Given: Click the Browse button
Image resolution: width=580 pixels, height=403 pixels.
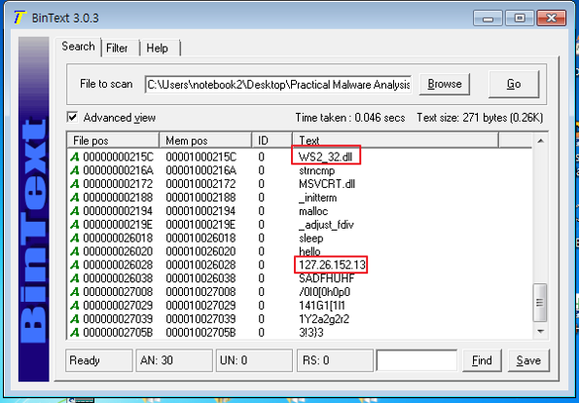Looking at the screenshot, I should 445,84.
